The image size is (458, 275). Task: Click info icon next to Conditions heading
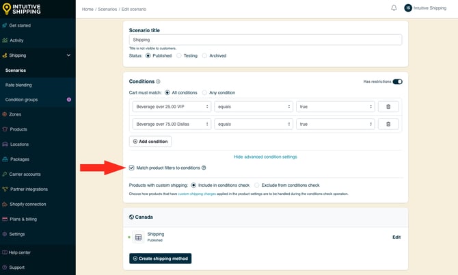pyautogui.click(x=158, y=81)
